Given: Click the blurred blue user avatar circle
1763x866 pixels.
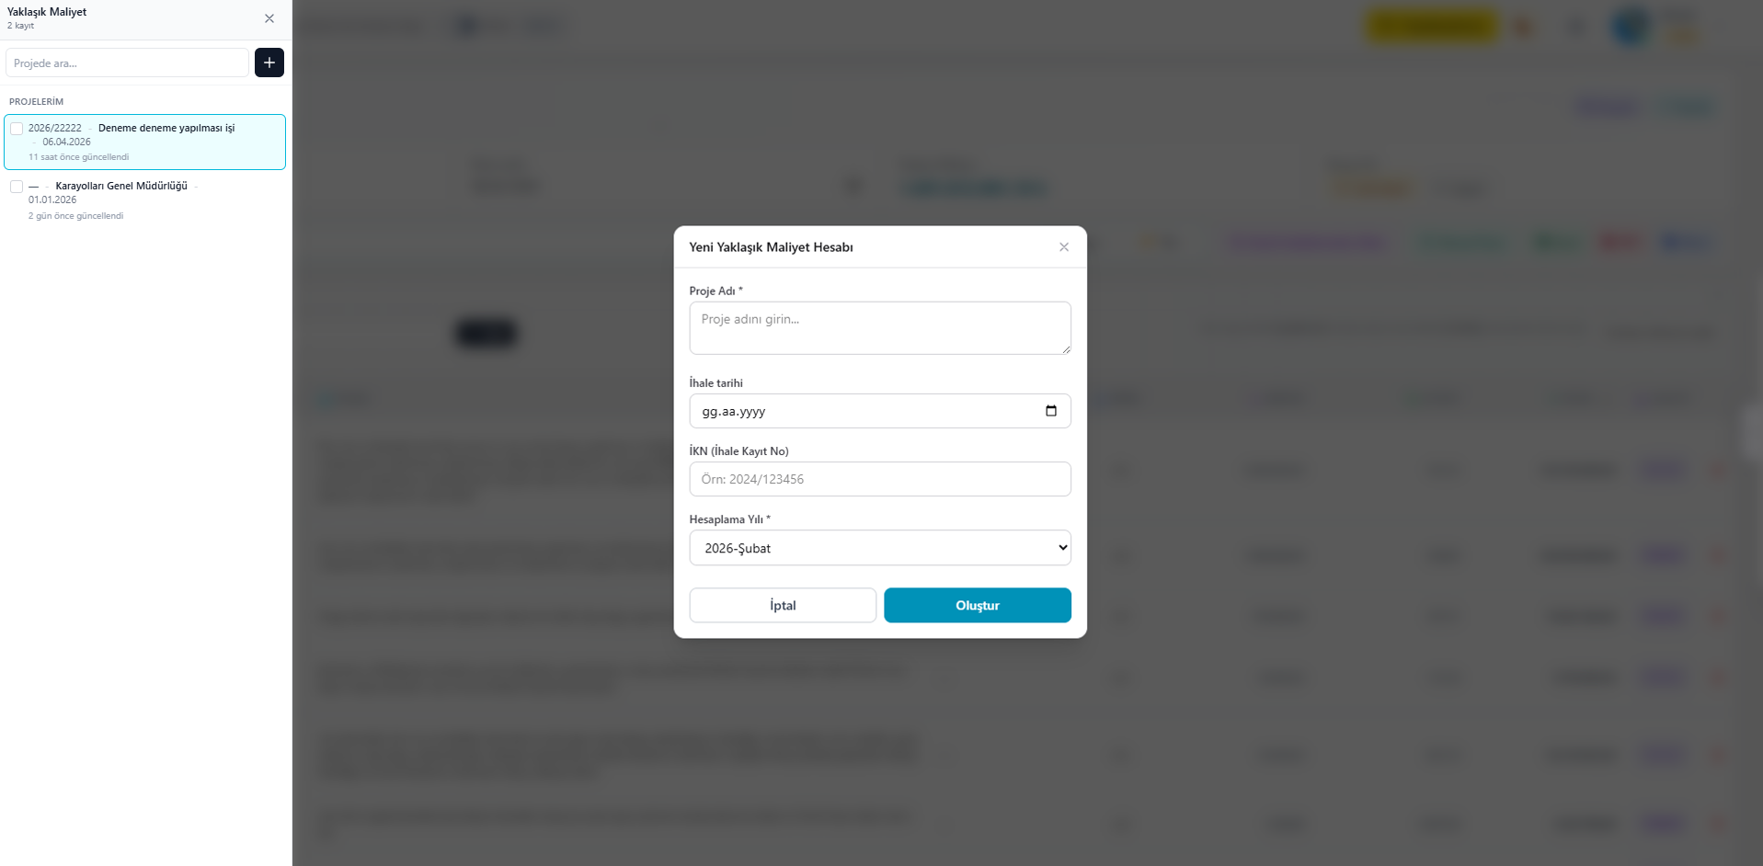Looking at the screenshot, I should click(1631, 27).
